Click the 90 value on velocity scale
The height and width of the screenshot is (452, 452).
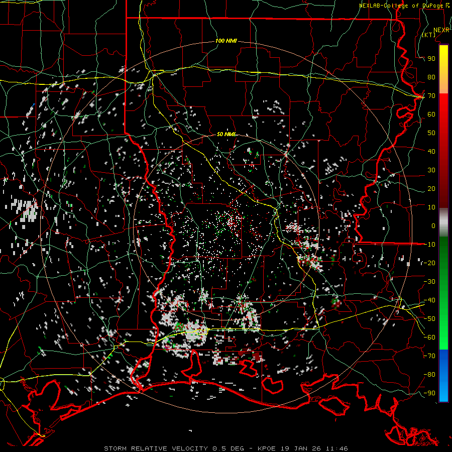[x=431, y=59]
